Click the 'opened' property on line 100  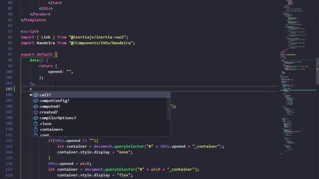point(55,72)
